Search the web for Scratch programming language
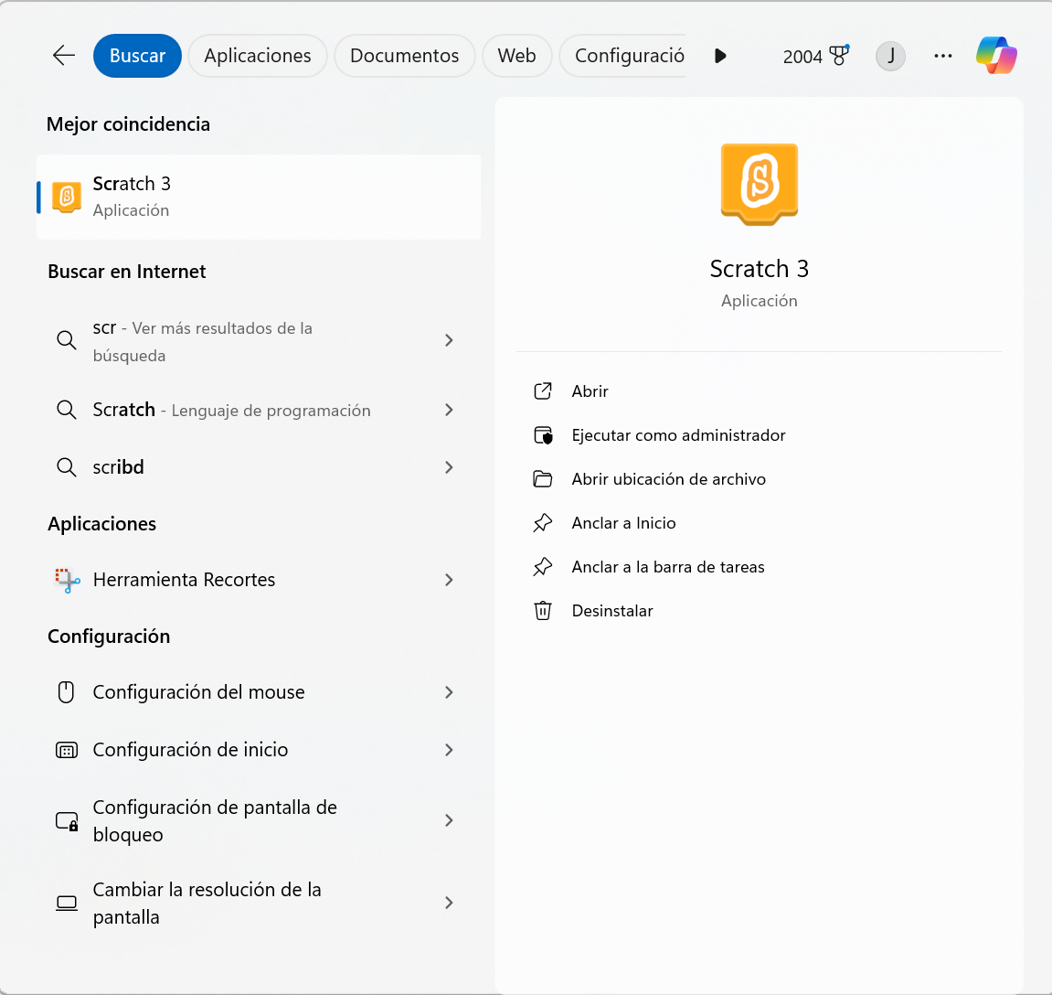This screenshot has height=995, width=1052. coord(259,410)
